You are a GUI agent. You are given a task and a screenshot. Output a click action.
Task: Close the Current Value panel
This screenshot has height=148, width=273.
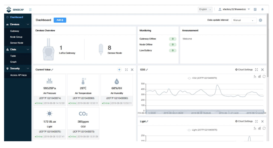tap(132, 70)
